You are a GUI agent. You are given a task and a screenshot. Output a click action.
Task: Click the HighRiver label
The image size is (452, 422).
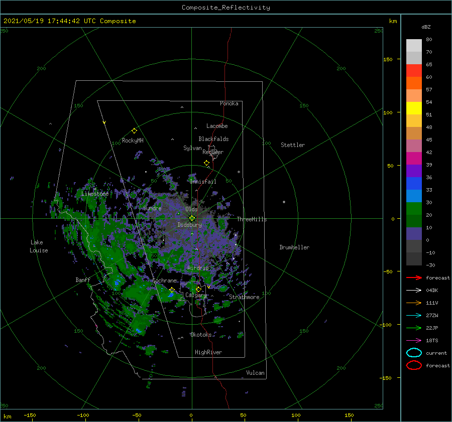point(208,352)
